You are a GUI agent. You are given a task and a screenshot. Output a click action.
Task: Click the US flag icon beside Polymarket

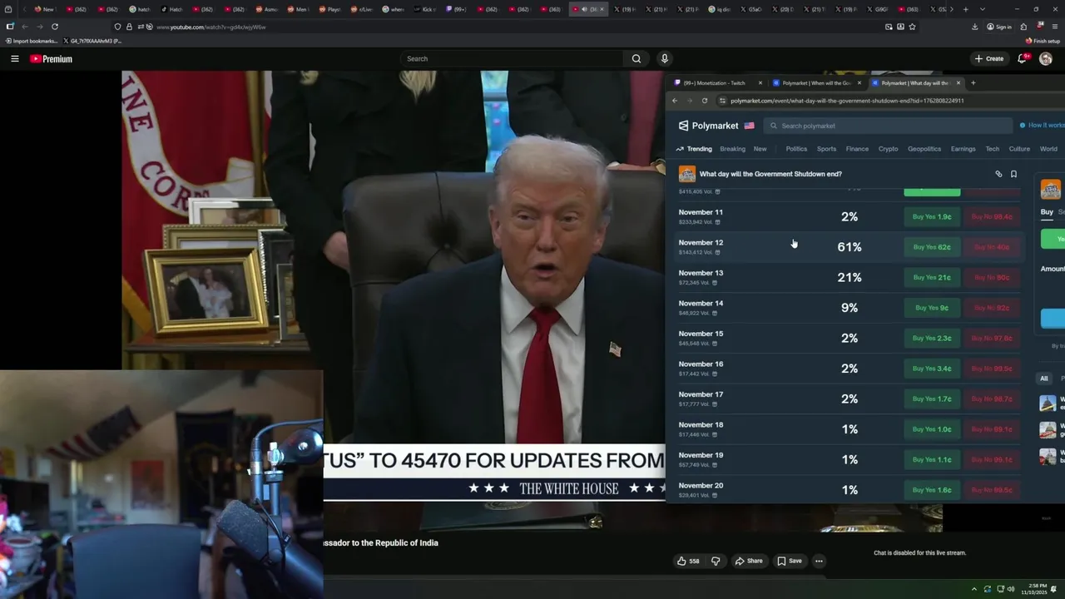749,126
